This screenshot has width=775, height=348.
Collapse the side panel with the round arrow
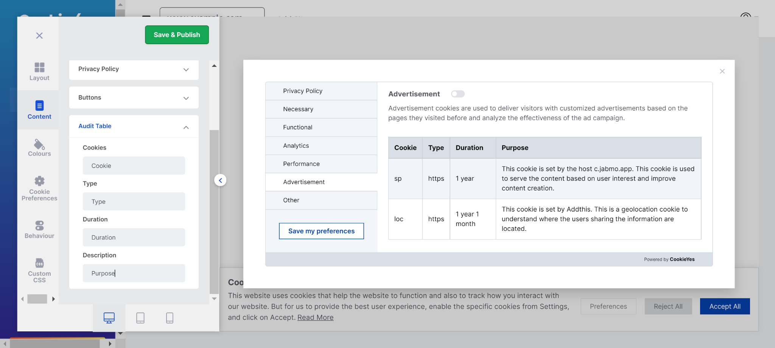point(220,180)
